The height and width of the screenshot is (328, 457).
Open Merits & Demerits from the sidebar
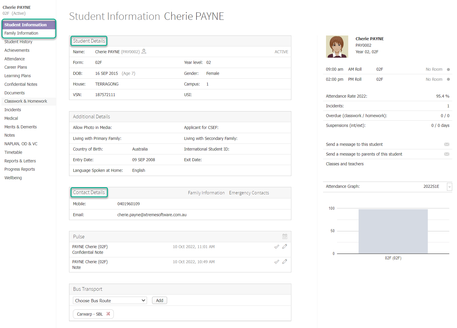[x=20, y=127]
